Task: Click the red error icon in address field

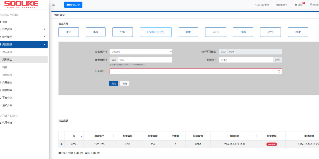Action: 279,72
